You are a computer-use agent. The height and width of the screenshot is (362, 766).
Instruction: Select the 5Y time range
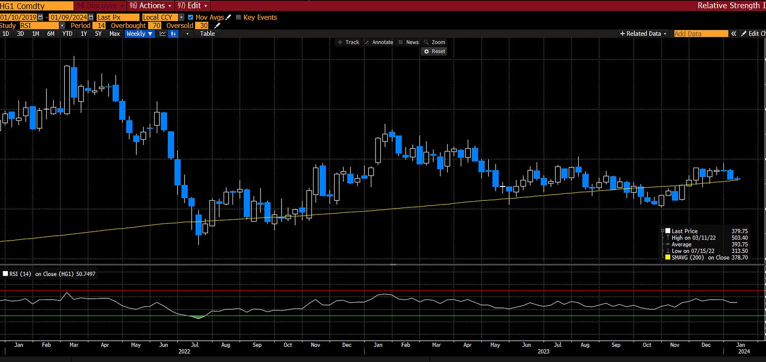tap(98, 34)
